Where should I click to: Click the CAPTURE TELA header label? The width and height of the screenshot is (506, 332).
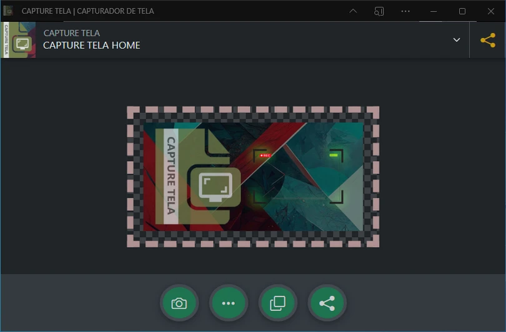[71, 33]
